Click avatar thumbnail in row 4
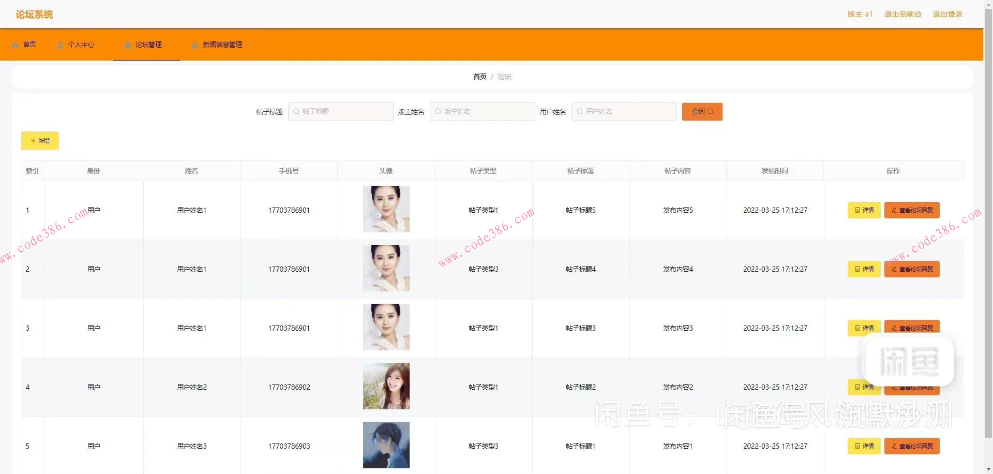The width and height of the screenshot is (993, 474). pyautogui.click(x=386, y=386)
